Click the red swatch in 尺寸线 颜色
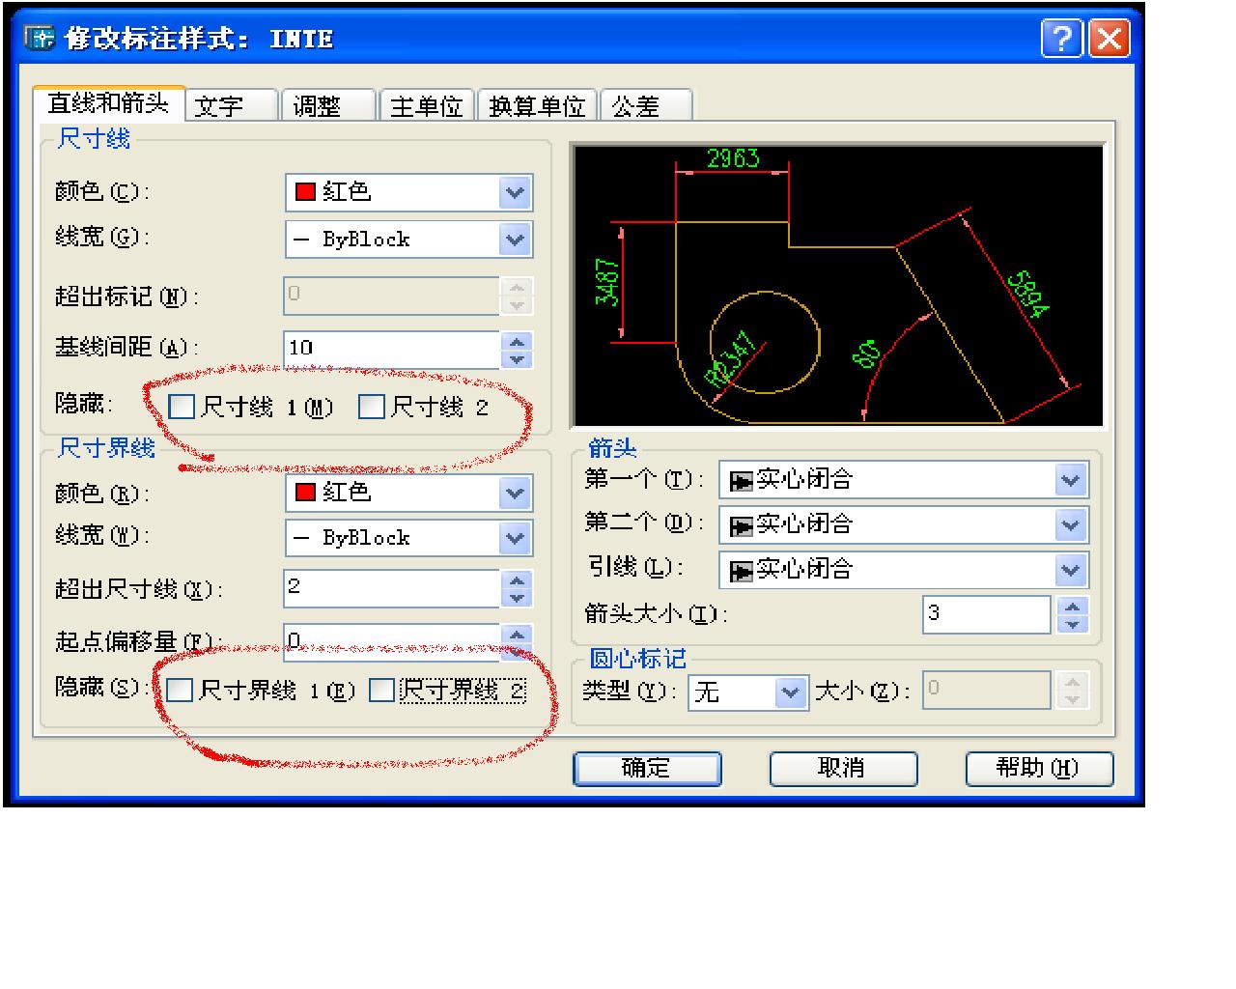The height and width of the screenshot is (989, 1236). coord(306,191)
